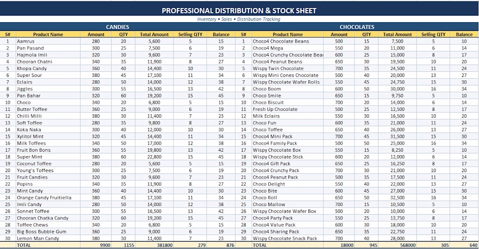Click the 'Choco4 Sharing Pack' cell
479x249 pixels.
287,231
